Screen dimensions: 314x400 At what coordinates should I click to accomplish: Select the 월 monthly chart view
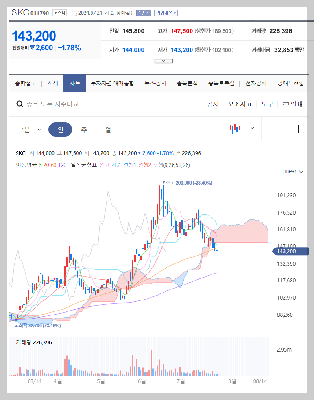(107, 129)
